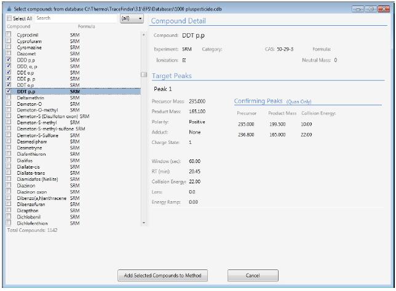Sort list by Formula column header

pos(86,27)
